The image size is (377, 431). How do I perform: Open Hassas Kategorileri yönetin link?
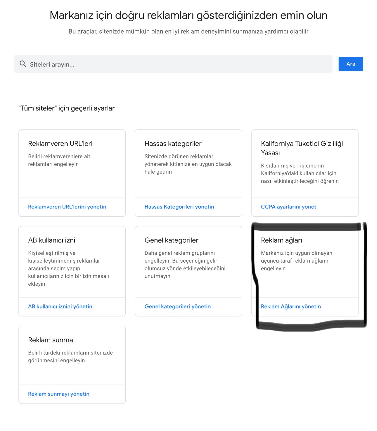point(179,207)
